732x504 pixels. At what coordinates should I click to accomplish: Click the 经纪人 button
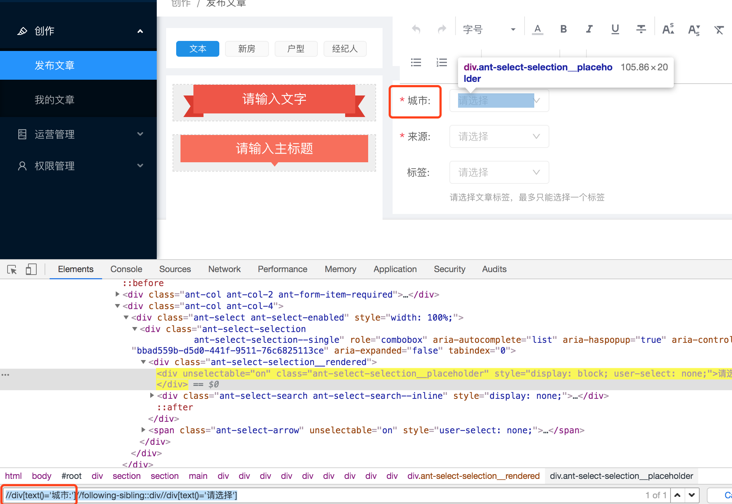(345, 49)
